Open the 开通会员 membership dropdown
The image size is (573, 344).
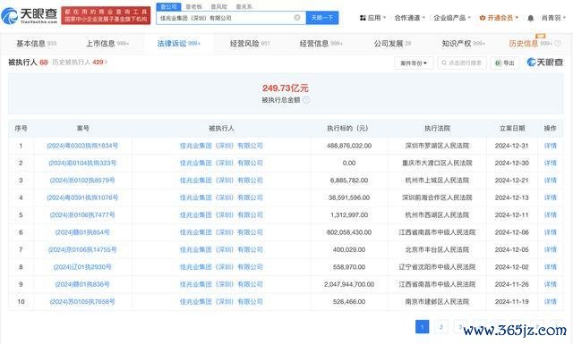499,18
